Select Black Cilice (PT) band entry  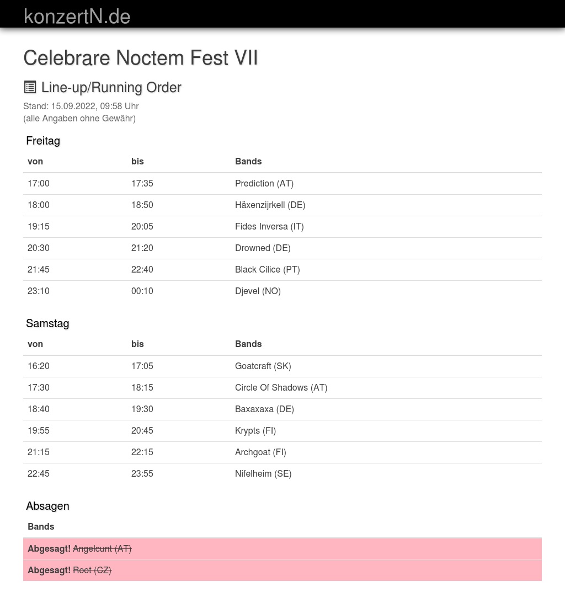268,269
